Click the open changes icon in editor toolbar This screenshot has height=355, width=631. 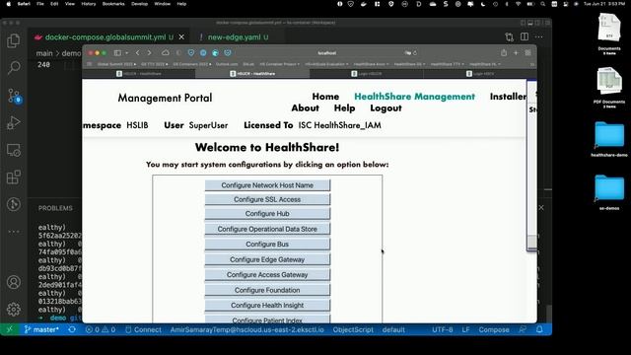[x=510, y=37]
